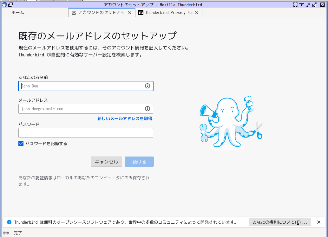Open the 新しいメールアドレスを取得 link
Image resolution: width=328 pixels, height=237 pixels.
[x=125, y=118]
